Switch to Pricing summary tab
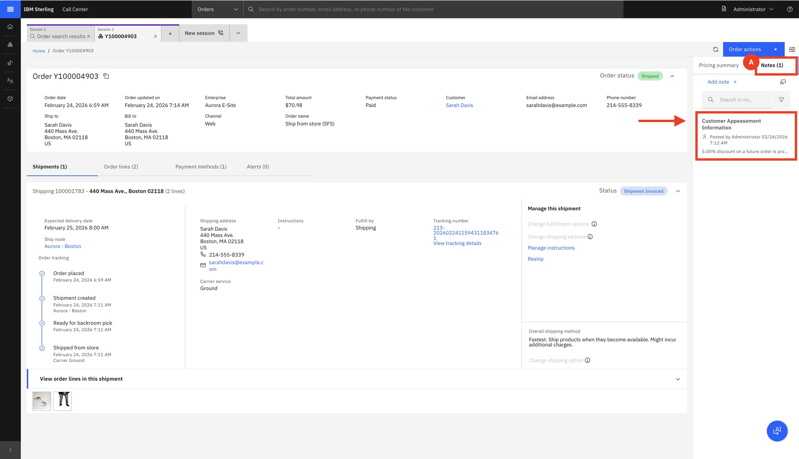The image size is (799, 459). pyautogui.click(x=718, y=65)
